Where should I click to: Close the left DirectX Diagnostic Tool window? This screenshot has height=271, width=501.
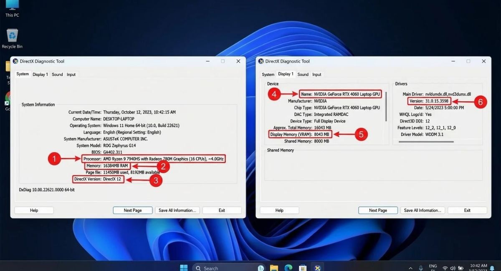click(x=238, y=61)
